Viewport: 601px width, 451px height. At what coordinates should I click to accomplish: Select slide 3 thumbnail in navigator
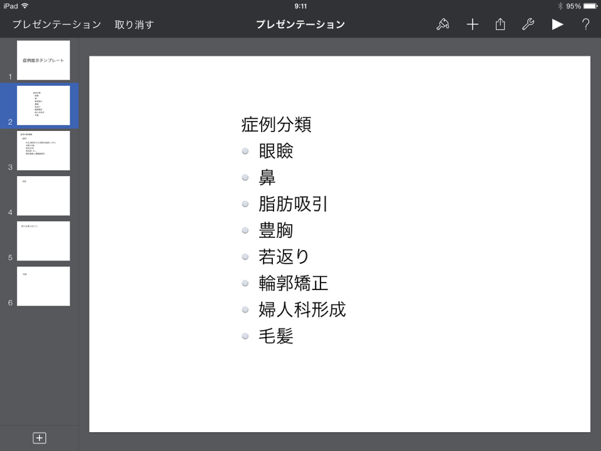tap(43, 151)
